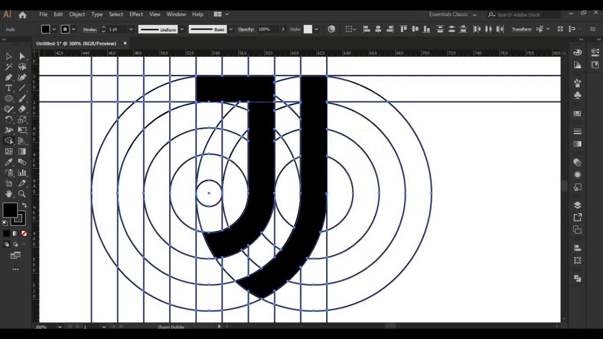Select the Rotate tool

click(8, 120)
